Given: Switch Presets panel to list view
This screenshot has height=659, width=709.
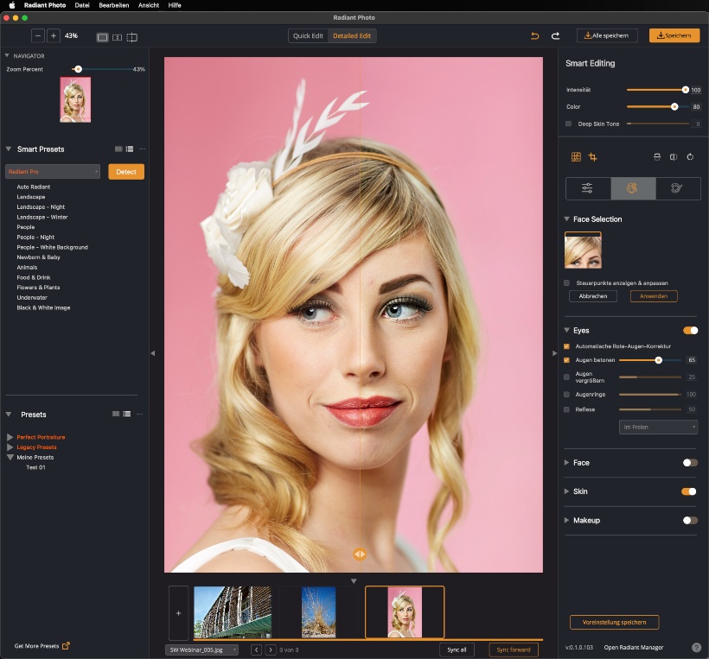Looking at the screenshot, I should pyautogui.click(x=126, y=414).
